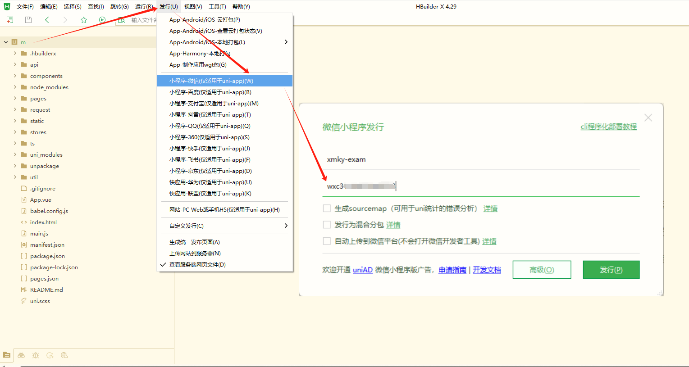
Task: Click the new file toolbar icon
Action: [9, 20]
